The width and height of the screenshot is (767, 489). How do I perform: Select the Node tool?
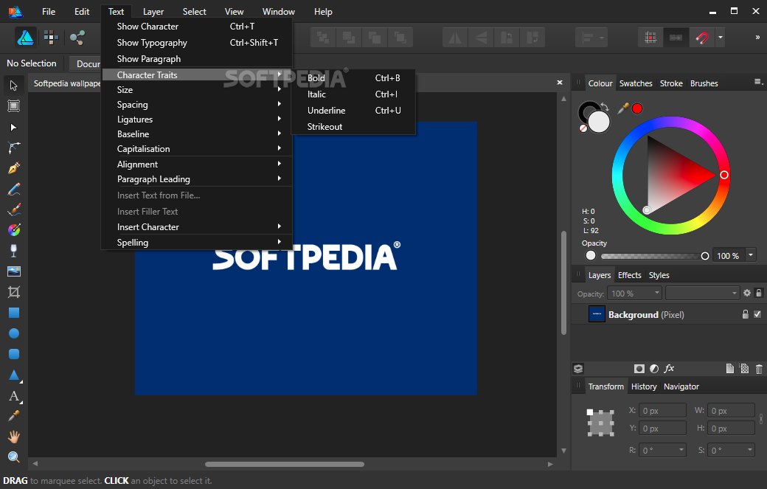[14, 127]
